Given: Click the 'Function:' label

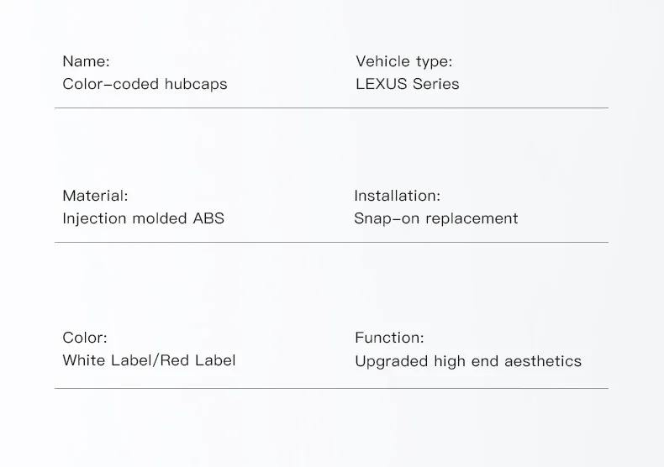Looking at the screenshot, I should [x=390, y=338].
